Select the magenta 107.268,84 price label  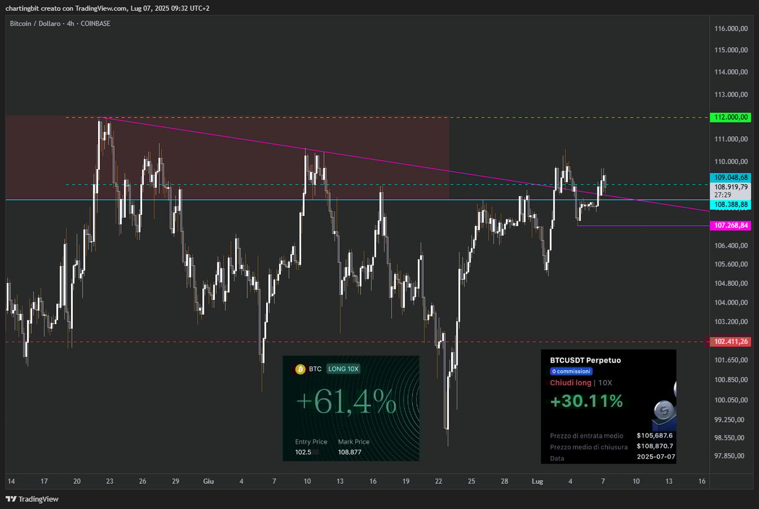[x=731, y=225]
